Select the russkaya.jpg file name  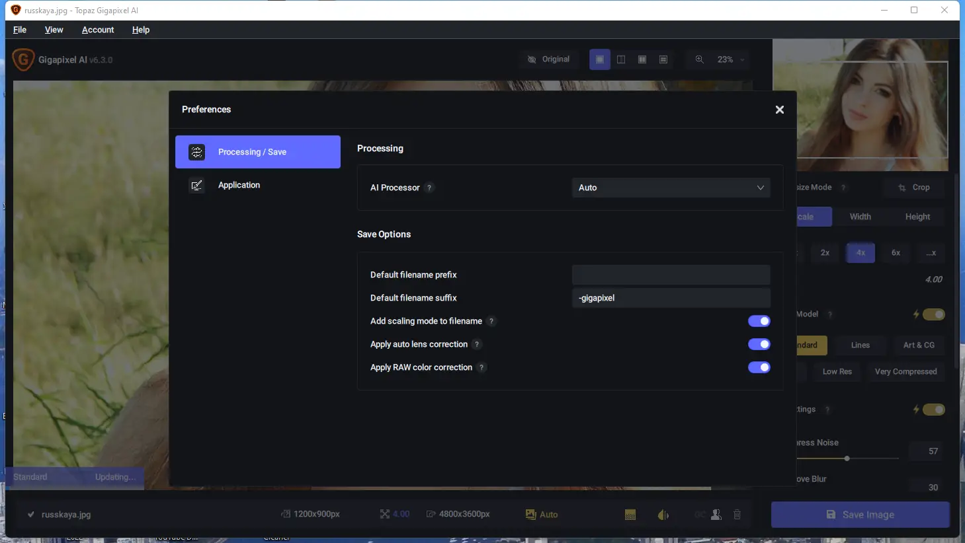coord(66,515)
